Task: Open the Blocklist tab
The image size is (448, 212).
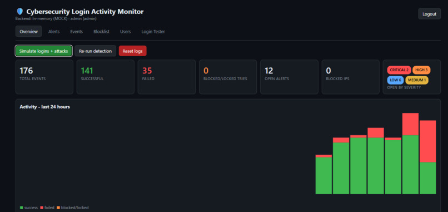Action: [x=101, y=32]
